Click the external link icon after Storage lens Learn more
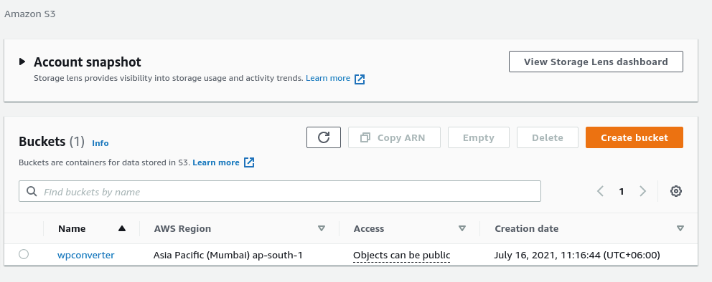Image resolution: width=712 pixels, height=282 pixels. pyautogui.click(x=360, y=79)
